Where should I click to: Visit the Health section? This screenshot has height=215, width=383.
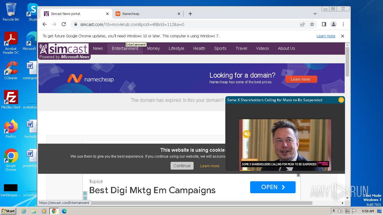[x=199, y=48]
